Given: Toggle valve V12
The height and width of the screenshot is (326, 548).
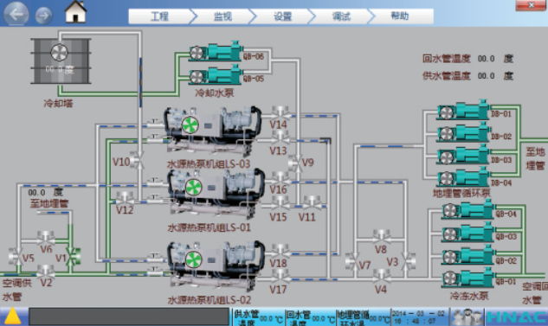Looking at the screenshot, I should [x=125, y=199].
